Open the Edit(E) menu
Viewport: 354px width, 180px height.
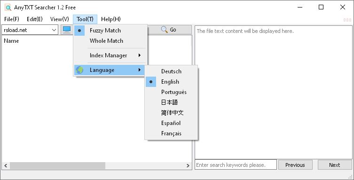click(x=34, y=19)
